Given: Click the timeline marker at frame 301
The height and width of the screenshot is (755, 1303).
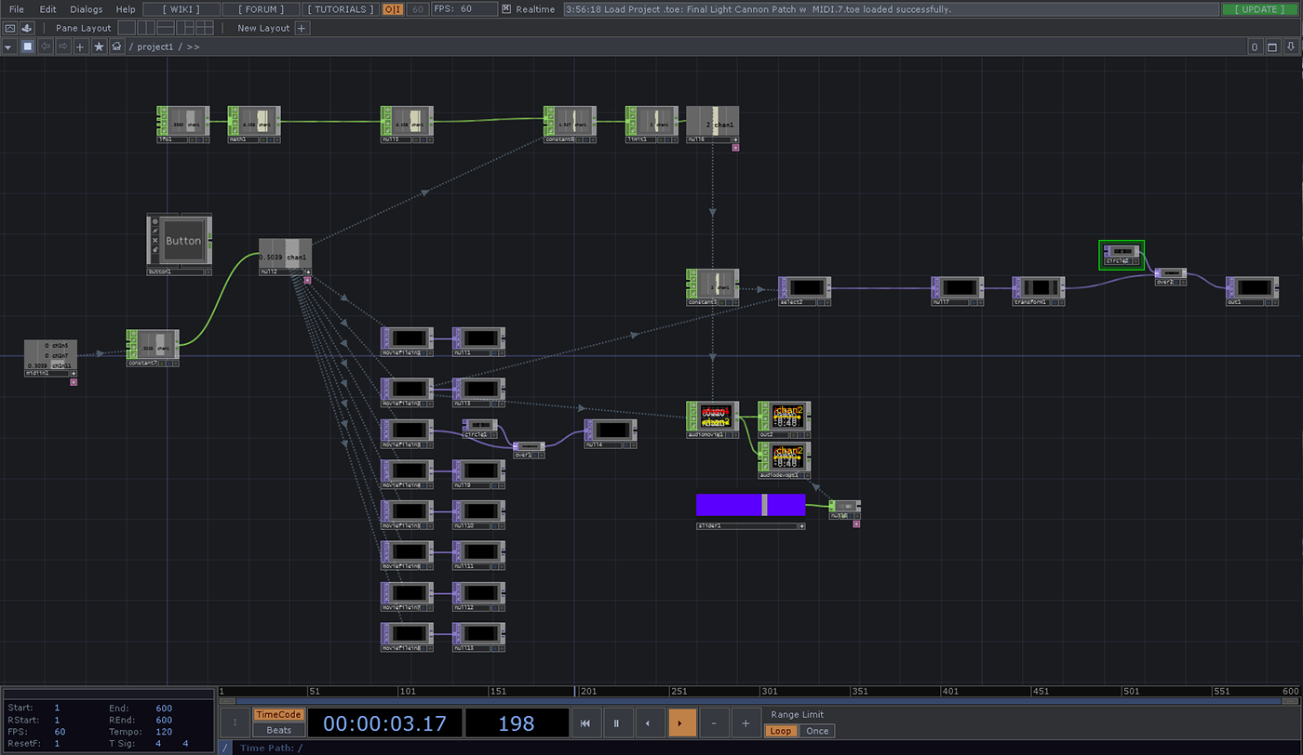Looking at the screenshot, I should (x=769, y=691).
